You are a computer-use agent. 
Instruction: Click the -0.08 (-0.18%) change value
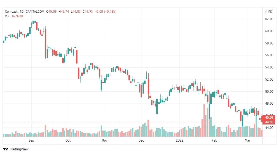(x=106, y=12)
